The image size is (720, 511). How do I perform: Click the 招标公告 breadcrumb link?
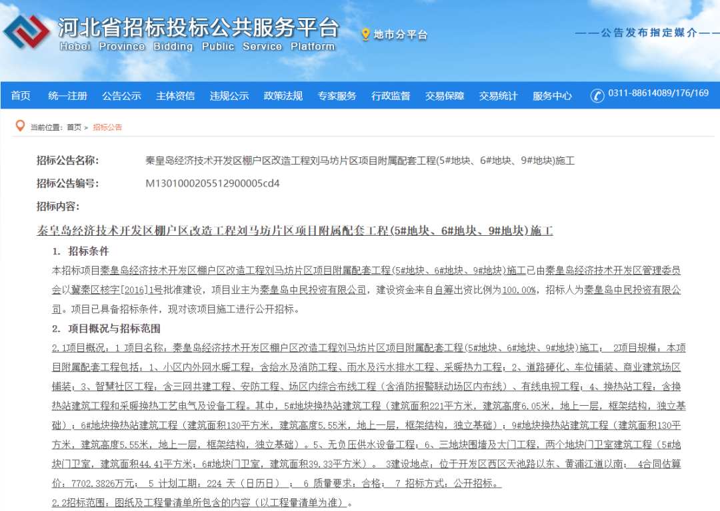point(107,127)
